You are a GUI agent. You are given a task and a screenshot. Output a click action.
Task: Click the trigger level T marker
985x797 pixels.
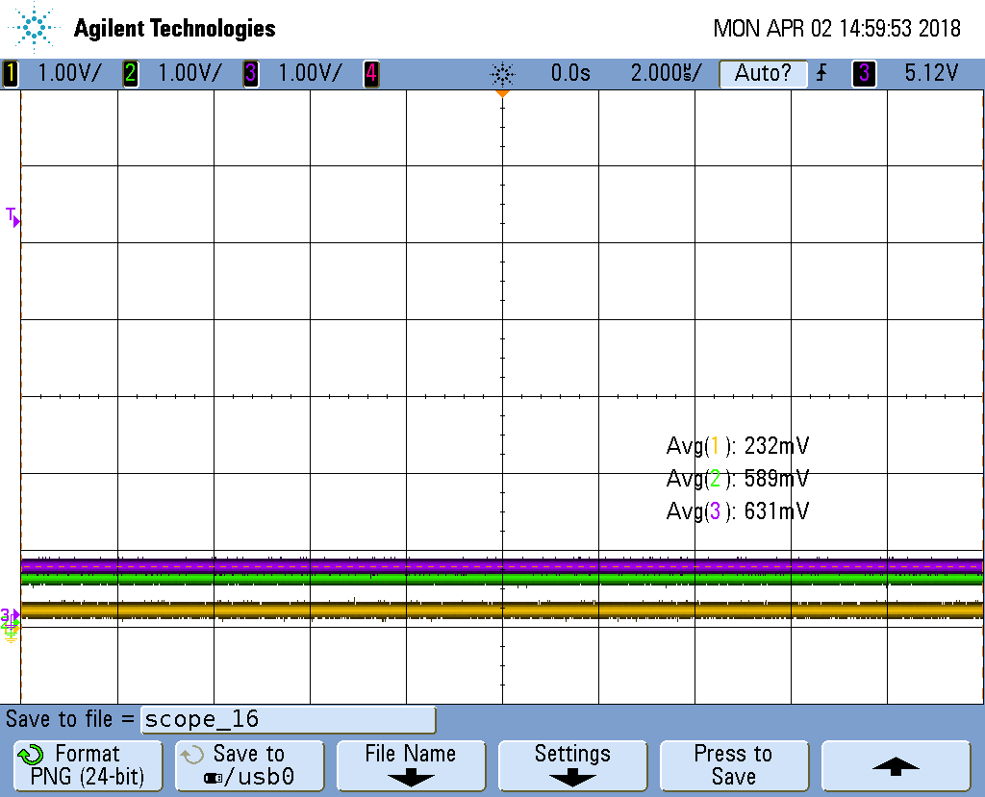[13, 216]
